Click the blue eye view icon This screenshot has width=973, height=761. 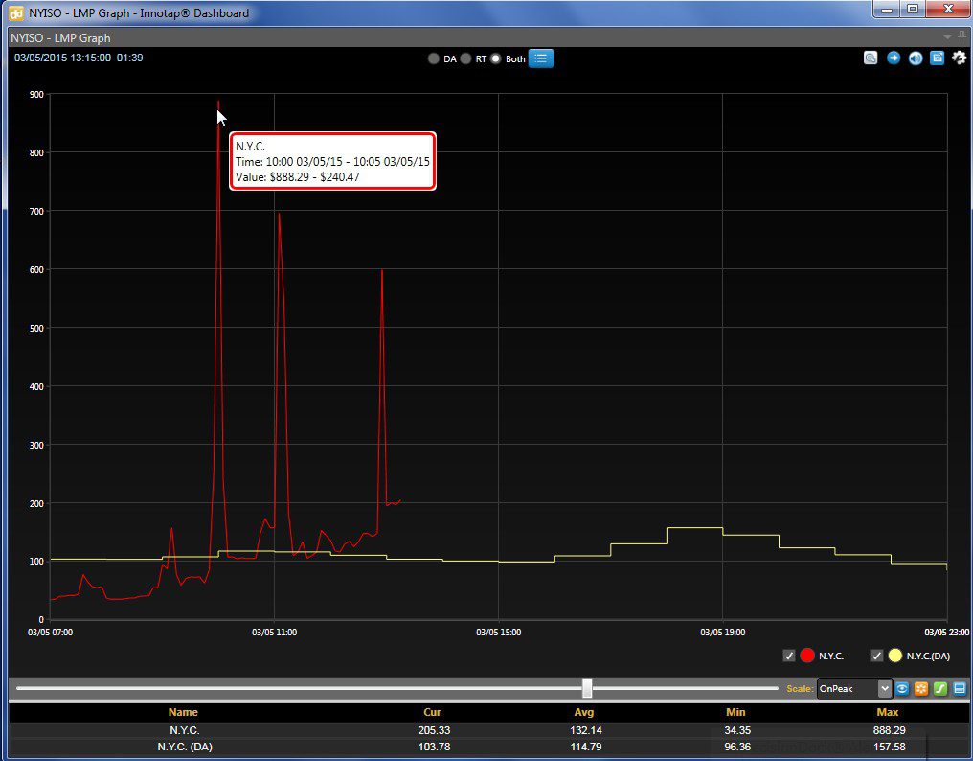901,688
